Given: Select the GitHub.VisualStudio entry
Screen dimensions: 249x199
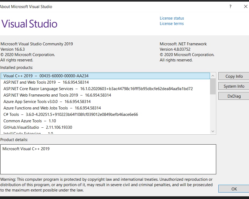Looking at the screenshot, I should (105, 127).
